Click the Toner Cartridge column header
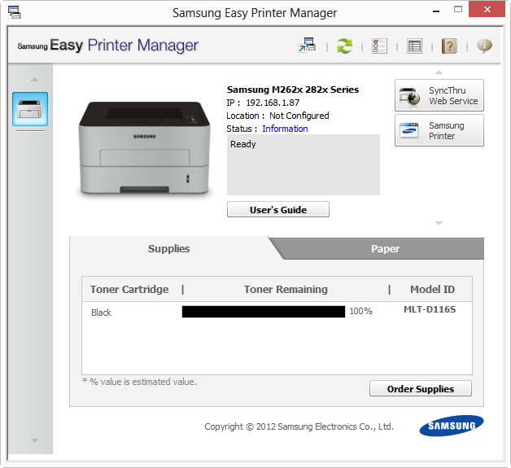 [x=129, y=290]
